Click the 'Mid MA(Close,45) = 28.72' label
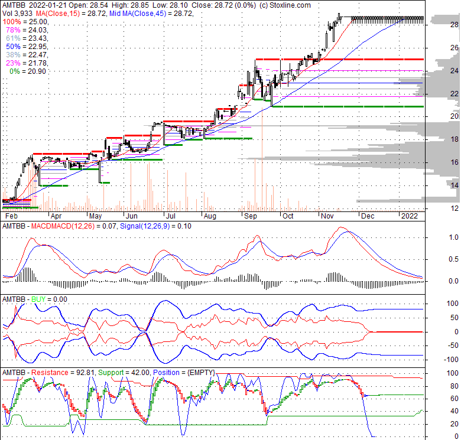 click(x=151, y=14)
